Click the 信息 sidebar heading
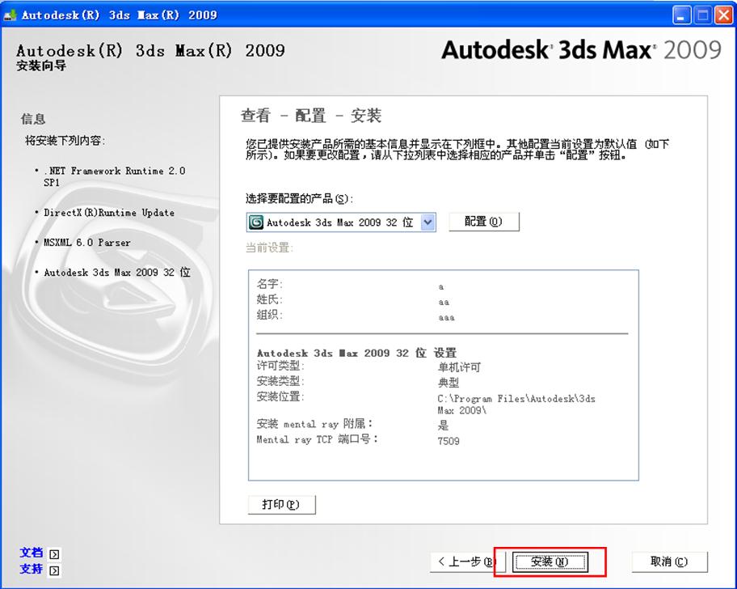The height and width of the screenshot is (589, 737). [33, 119]
